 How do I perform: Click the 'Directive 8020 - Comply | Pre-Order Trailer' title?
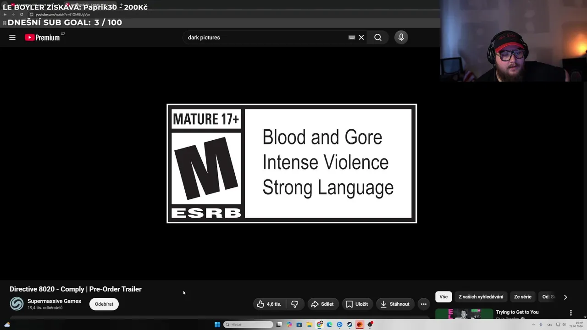coord(76,289)
